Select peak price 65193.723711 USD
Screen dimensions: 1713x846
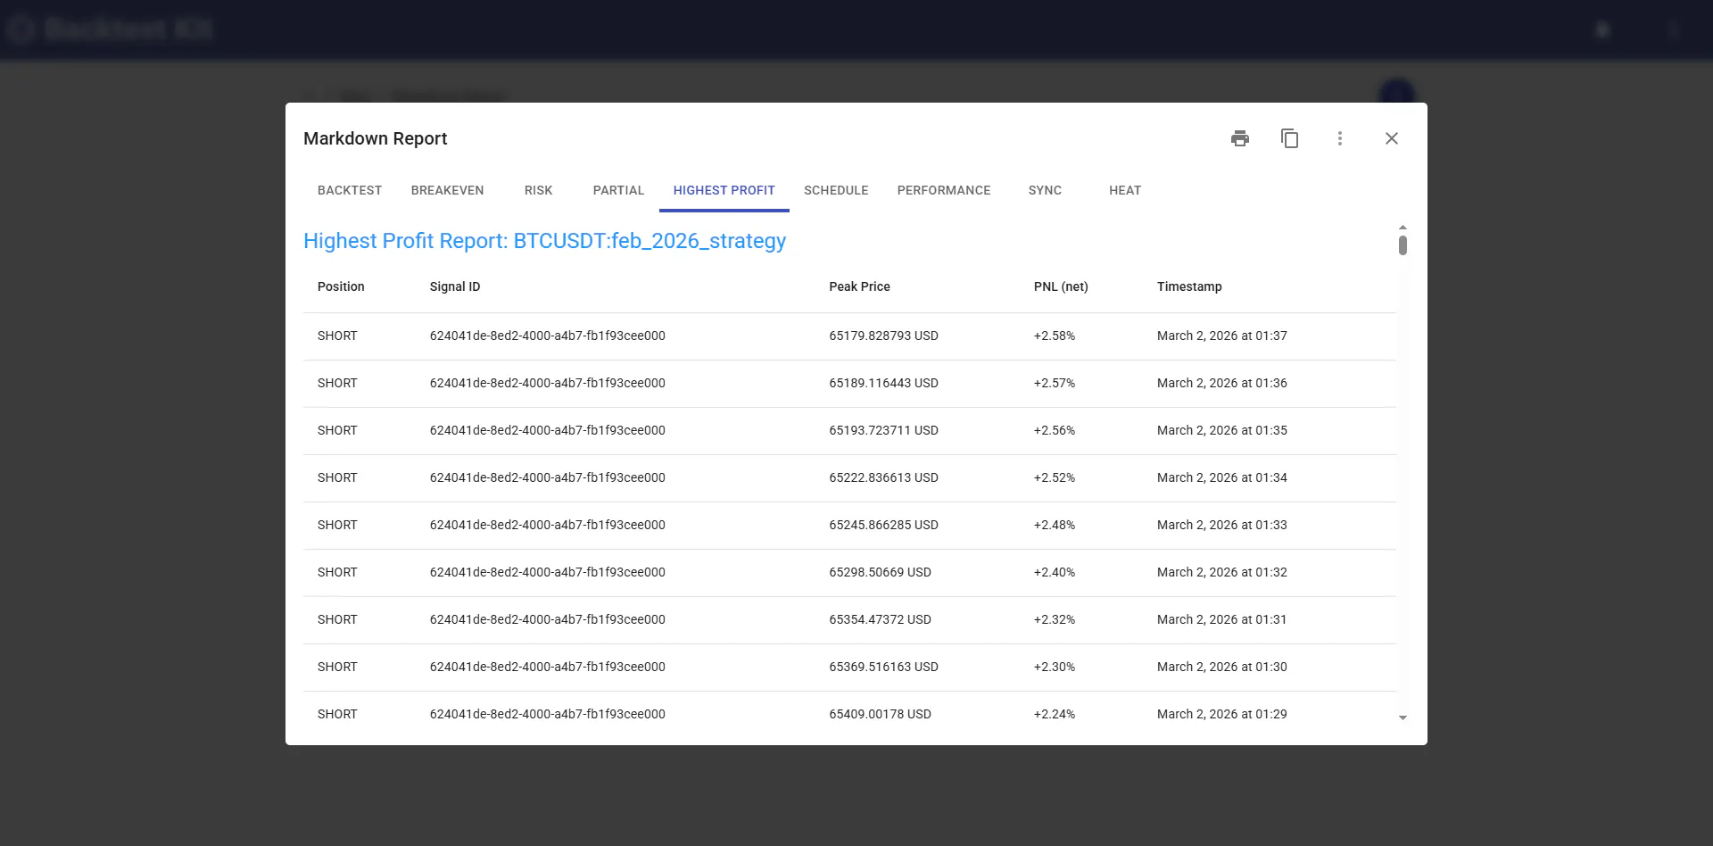point(883,430)
